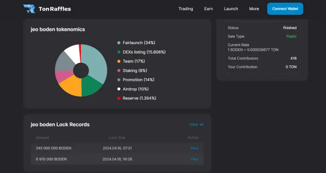Click the green DEXs listing pie slice
326x173 pixels.
(90, 86)
